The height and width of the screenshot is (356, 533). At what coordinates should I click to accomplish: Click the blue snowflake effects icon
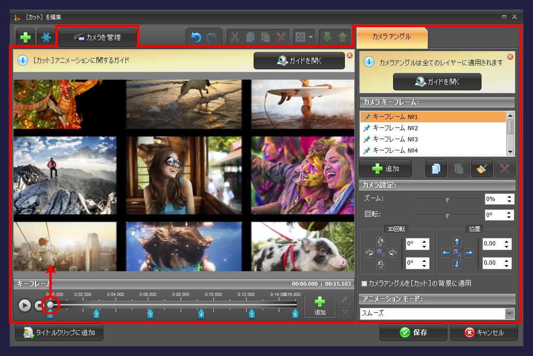(x=46, y=37)
